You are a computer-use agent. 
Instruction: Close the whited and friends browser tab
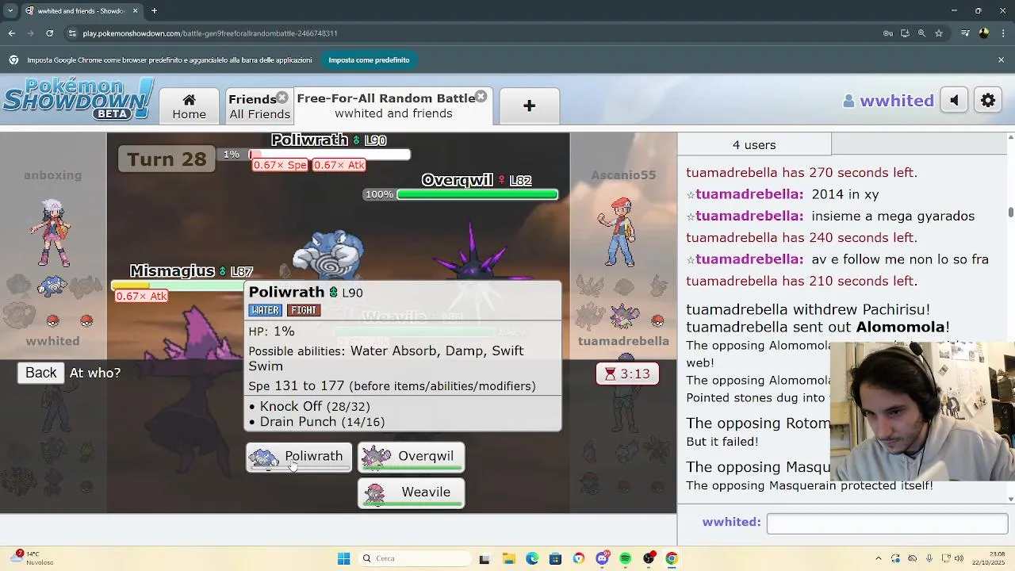(135, 11)
